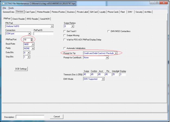Open the PIN Pad model dropdown
Screen dimensions: 170x122
point(52,26)
